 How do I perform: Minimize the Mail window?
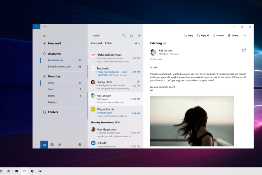click(235, 27)
